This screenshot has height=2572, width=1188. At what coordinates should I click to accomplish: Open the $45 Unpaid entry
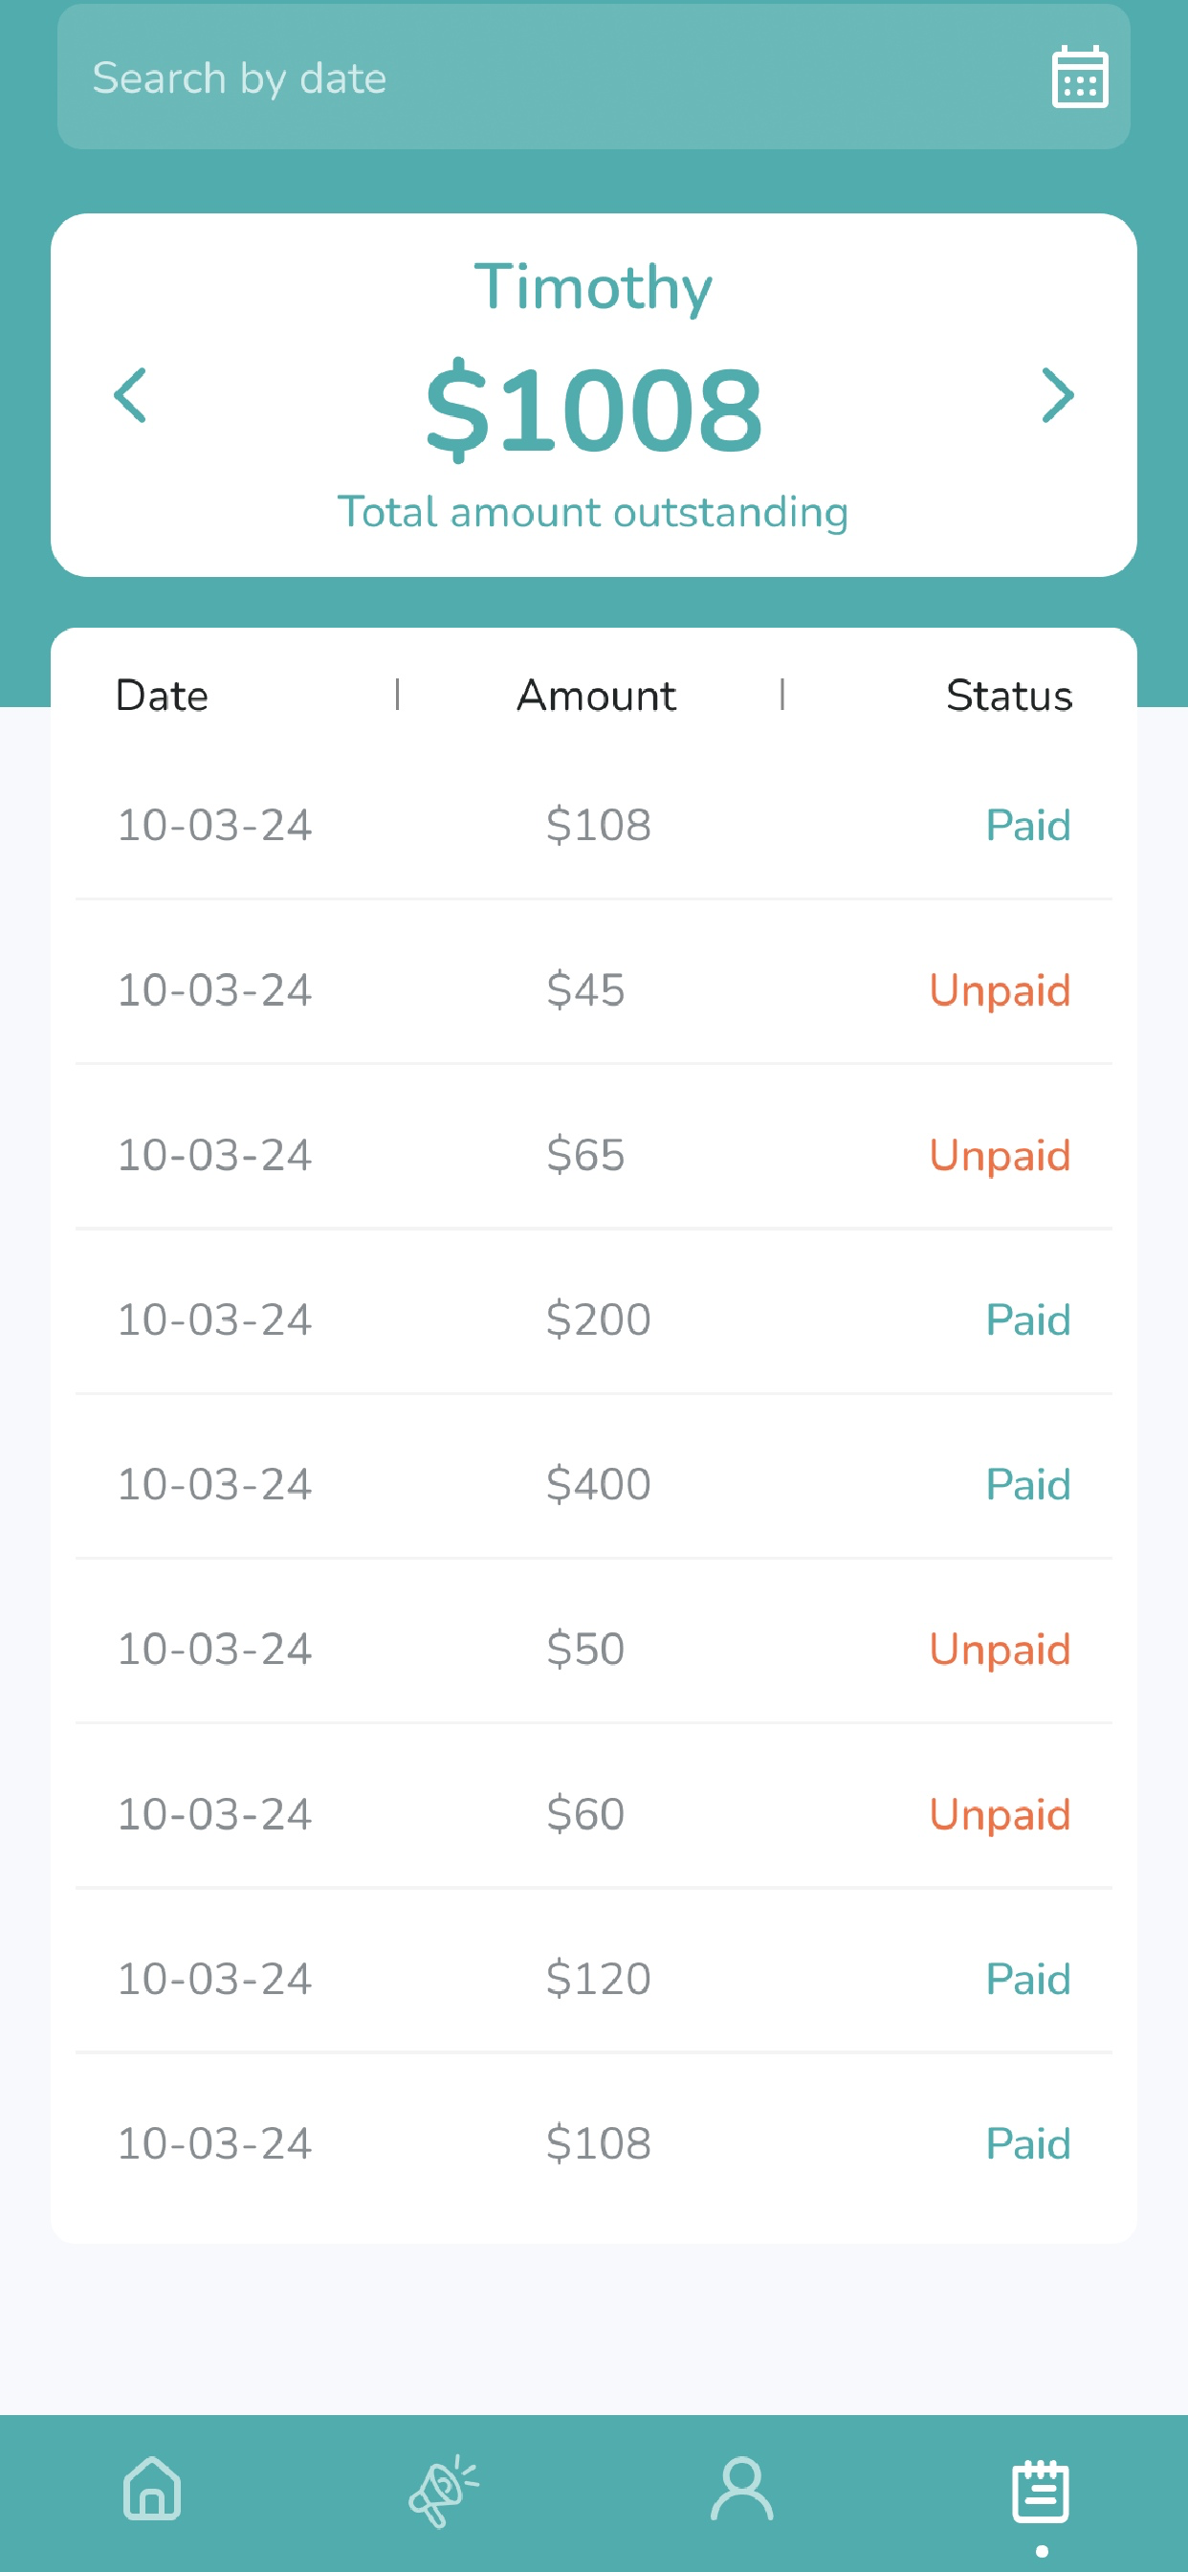coord(594,989)
